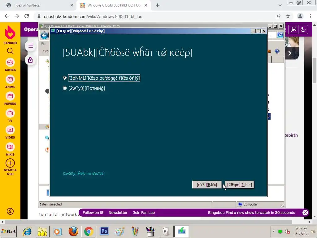Open the Wikis section in Fandom sidebar
Screen dimensions: 317x238
point(10,149)
